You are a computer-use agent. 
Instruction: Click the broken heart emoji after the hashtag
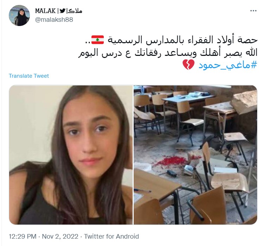point(189,65)
